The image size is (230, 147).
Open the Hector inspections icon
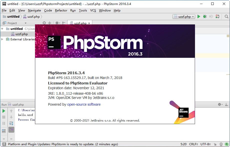point(221,144)
